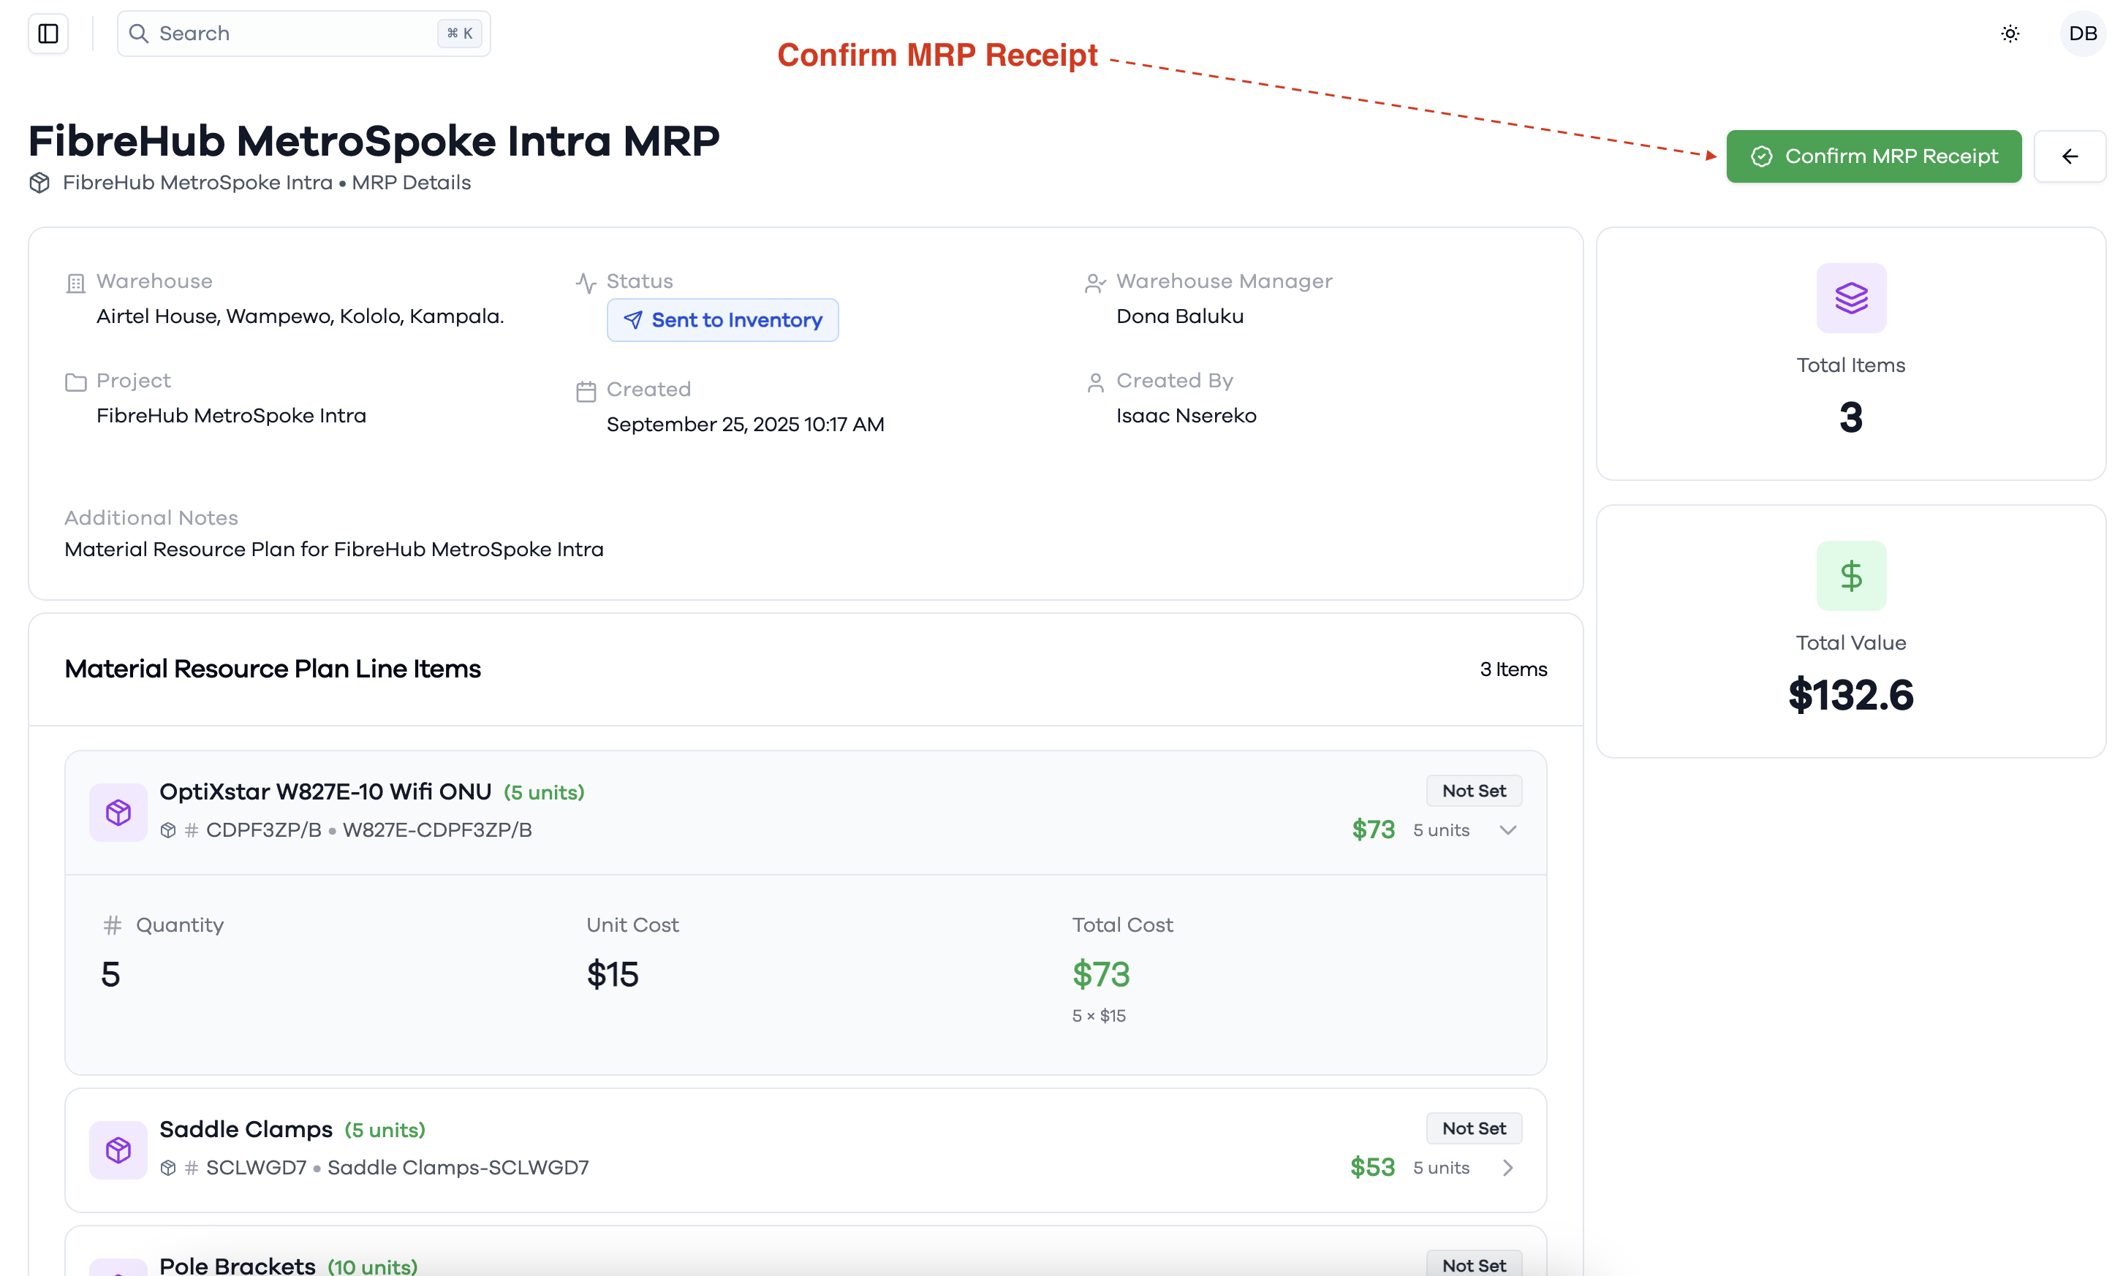Expand the Saddle Clamps line item
The width and height of the screenshot is (2123, 1276).
pos(1507,1168)
